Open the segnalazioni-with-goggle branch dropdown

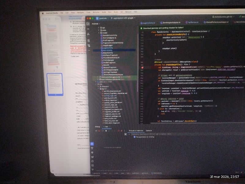coord(126,18)
